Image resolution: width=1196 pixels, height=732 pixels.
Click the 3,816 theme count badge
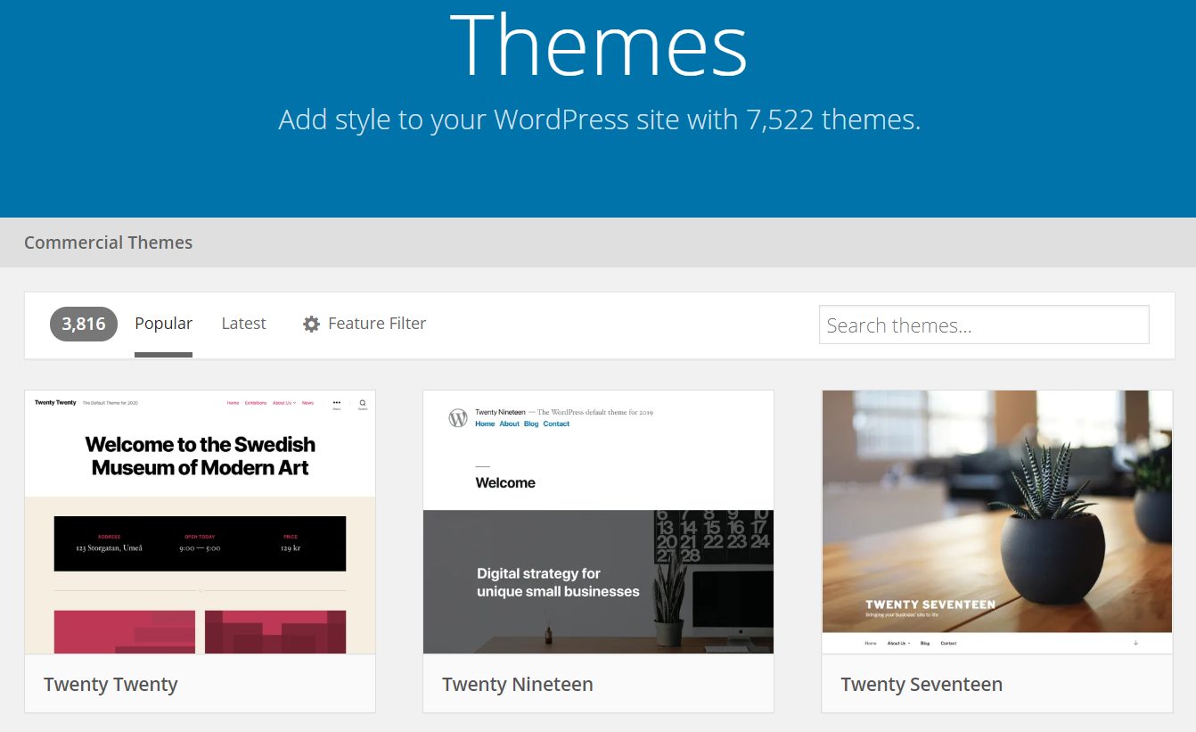(x=84, y=324)
